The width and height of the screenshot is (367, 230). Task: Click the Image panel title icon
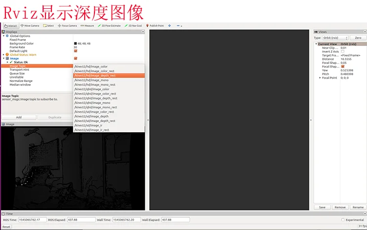click(3, 124)
